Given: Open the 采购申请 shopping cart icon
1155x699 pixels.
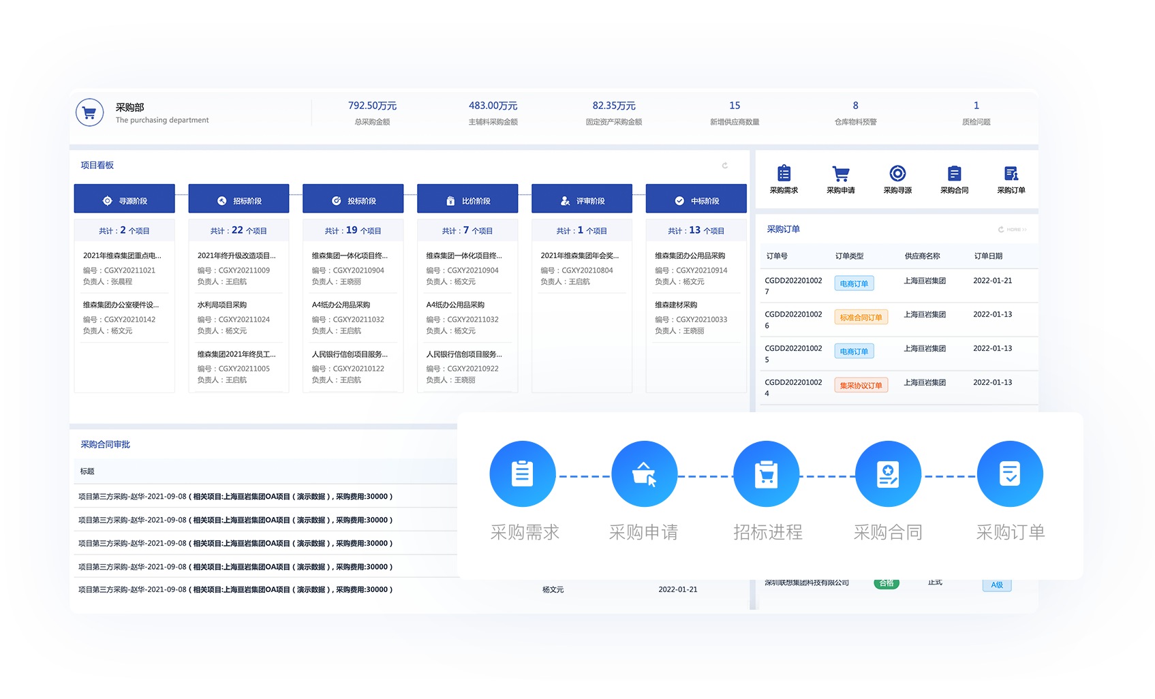Looking at the screenshot, I should click(840, 174).
